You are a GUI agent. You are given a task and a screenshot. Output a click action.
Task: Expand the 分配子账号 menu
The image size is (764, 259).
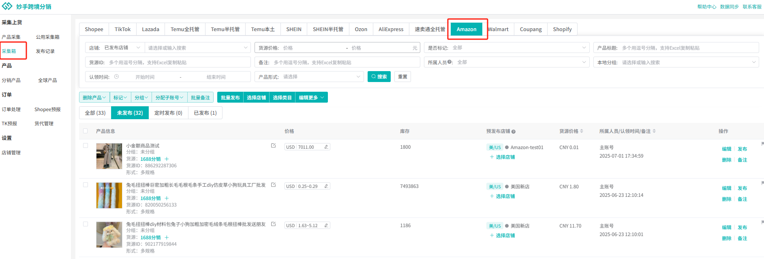(169, 98)
